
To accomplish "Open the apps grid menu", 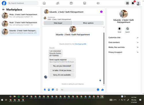I will point(127,3).
